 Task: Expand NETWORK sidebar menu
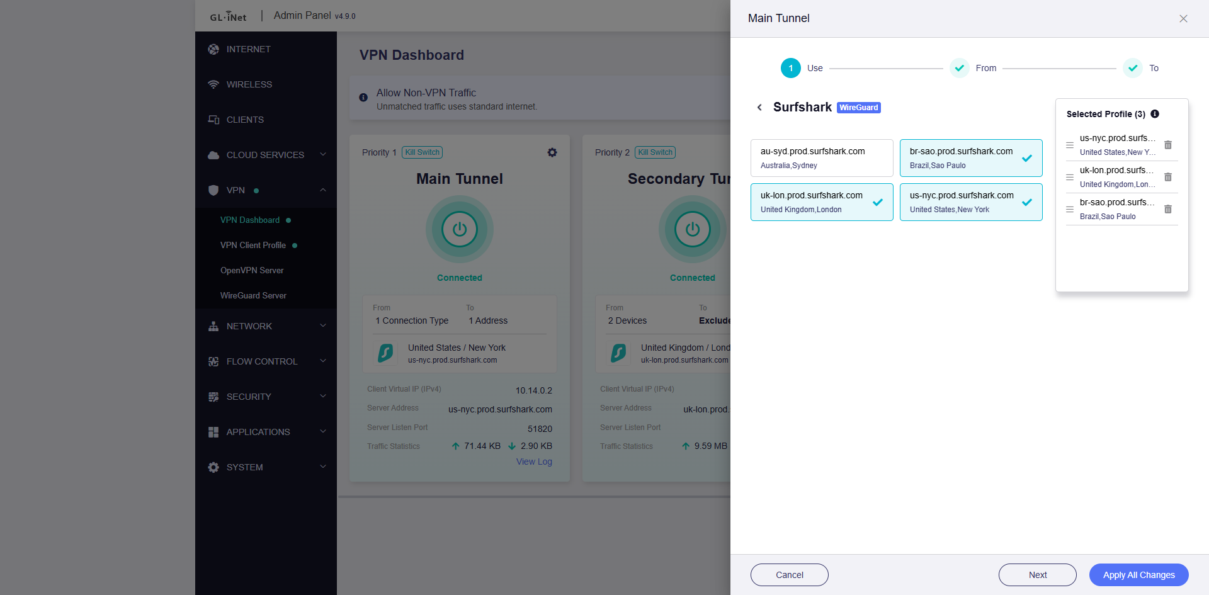(x=266, y=326)
